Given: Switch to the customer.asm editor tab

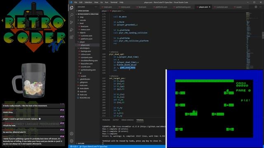Looking at the screenshot, I should click(x=222, y=7).
